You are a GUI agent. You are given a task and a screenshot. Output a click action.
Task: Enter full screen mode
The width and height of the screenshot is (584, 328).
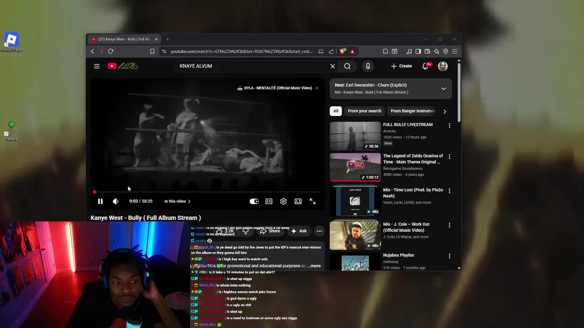pos(313,201)
